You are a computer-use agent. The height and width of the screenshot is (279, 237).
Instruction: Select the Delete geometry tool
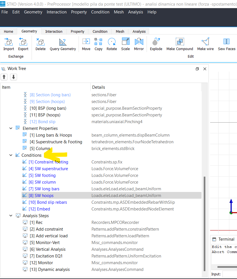pos(40,44)
